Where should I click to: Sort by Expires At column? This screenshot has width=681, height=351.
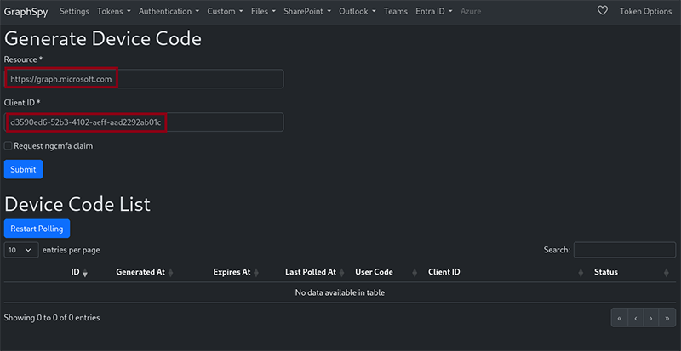pos(232,272)
